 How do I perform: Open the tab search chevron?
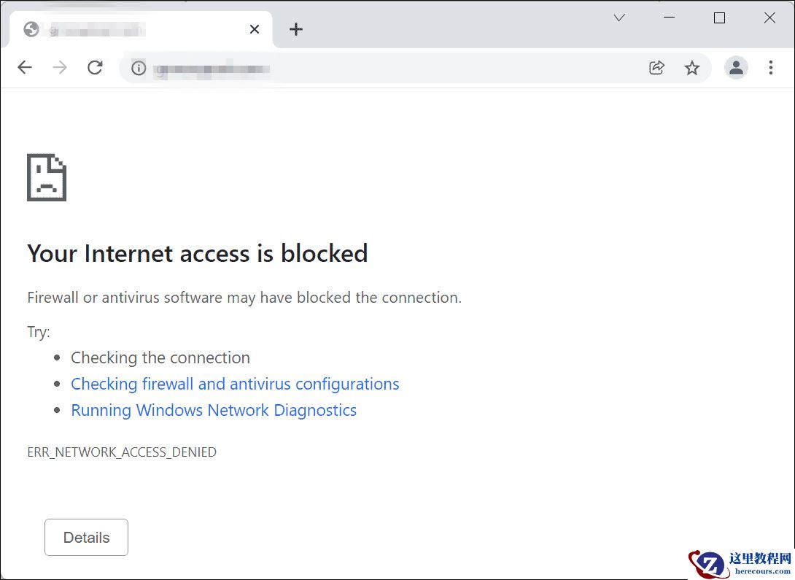pos(618,17)
